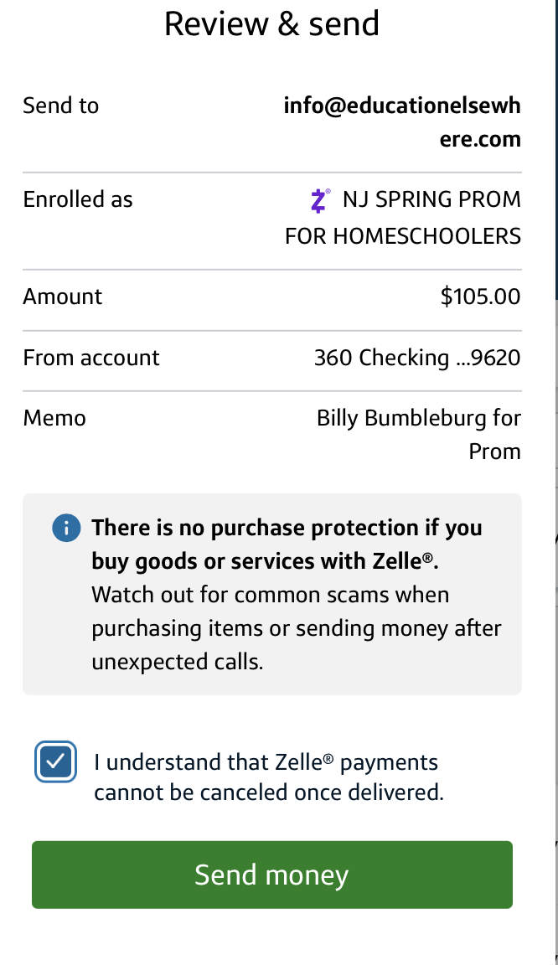Click the blue info icon
The height and width of the screenshot is (965, 558).
66,529
